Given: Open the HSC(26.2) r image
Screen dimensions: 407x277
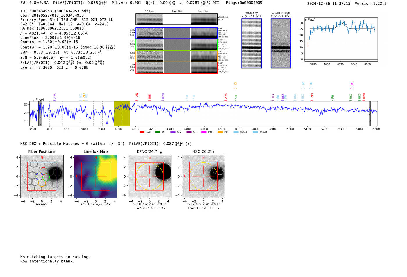Looking at the screenshot, I should point(203,176).
